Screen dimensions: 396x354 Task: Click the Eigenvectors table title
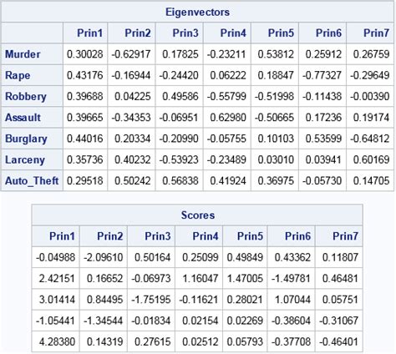coord(197,12)
